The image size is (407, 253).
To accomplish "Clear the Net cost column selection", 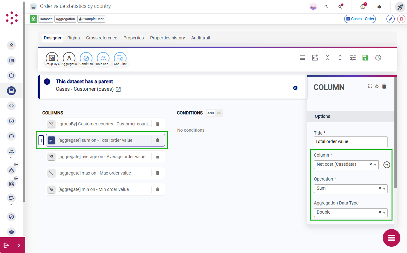I will click(371, 164).
